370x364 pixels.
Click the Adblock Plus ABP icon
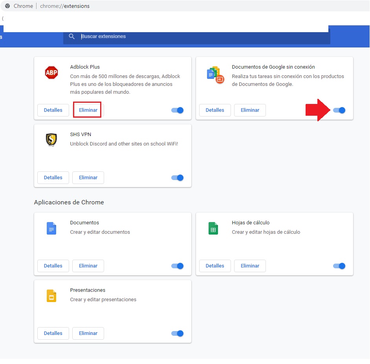(x=51, y=73)
